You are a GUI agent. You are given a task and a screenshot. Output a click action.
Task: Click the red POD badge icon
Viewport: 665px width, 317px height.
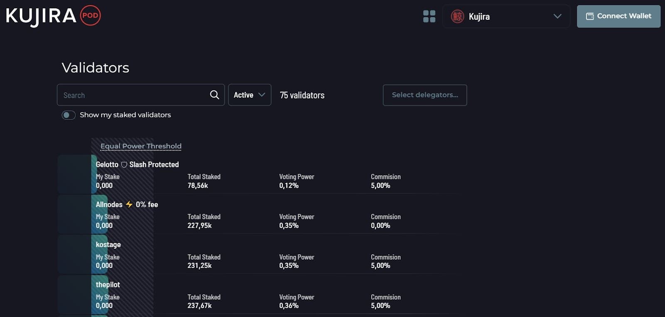[90, 16]
